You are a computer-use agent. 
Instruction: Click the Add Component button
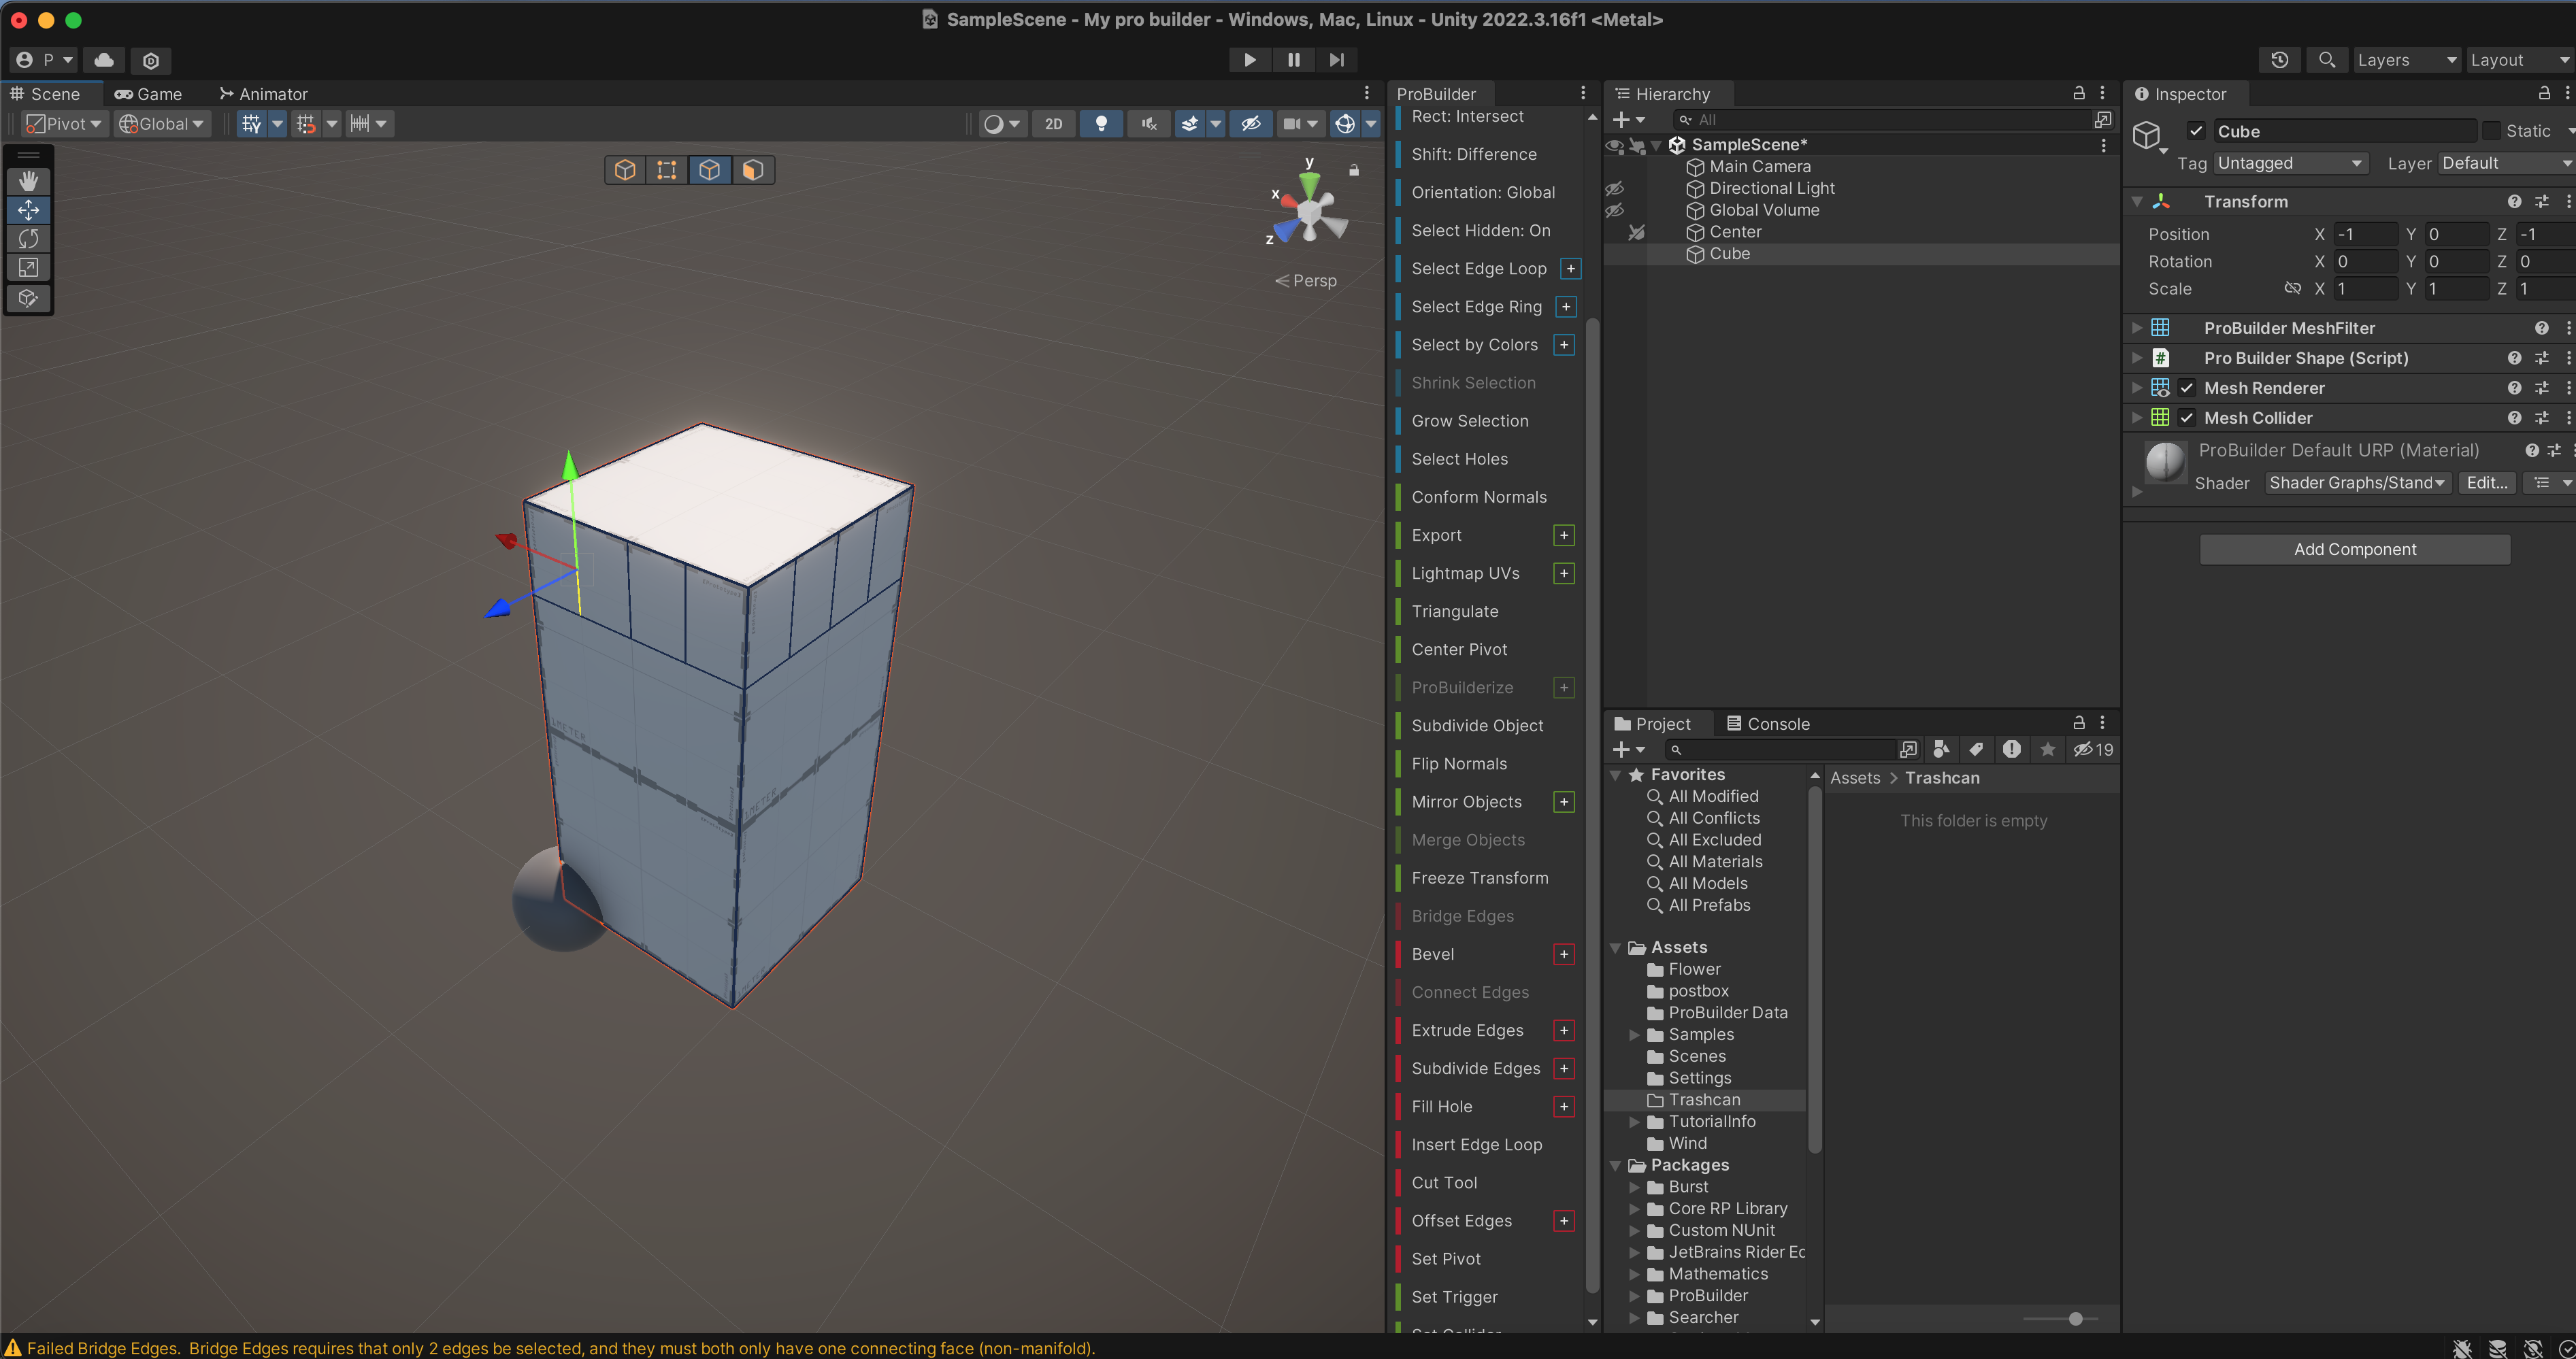point(2354,549)
